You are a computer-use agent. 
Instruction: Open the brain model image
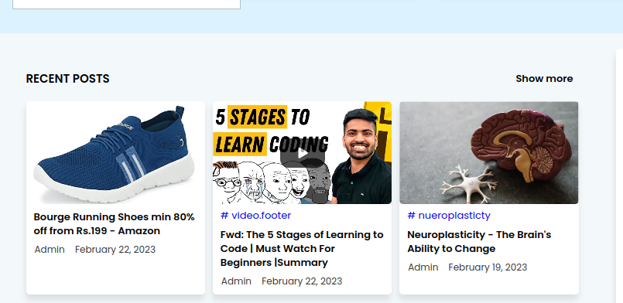coord(488,153)
